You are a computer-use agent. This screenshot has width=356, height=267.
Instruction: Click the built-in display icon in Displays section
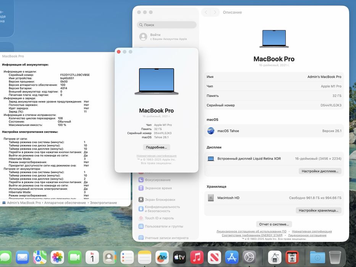click(211, 159)
